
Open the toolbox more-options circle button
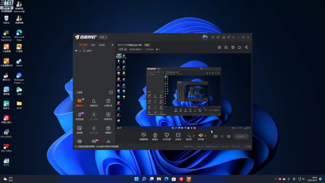111,92
